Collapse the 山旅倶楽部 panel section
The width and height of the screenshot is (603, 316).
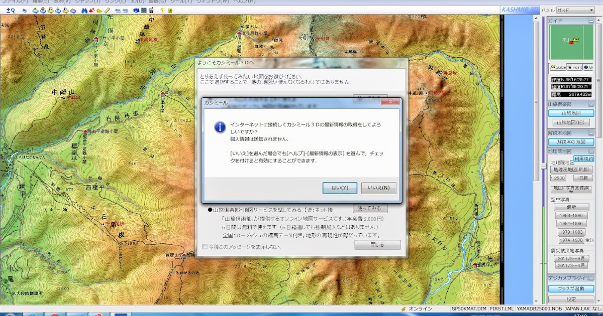point(590,104)
